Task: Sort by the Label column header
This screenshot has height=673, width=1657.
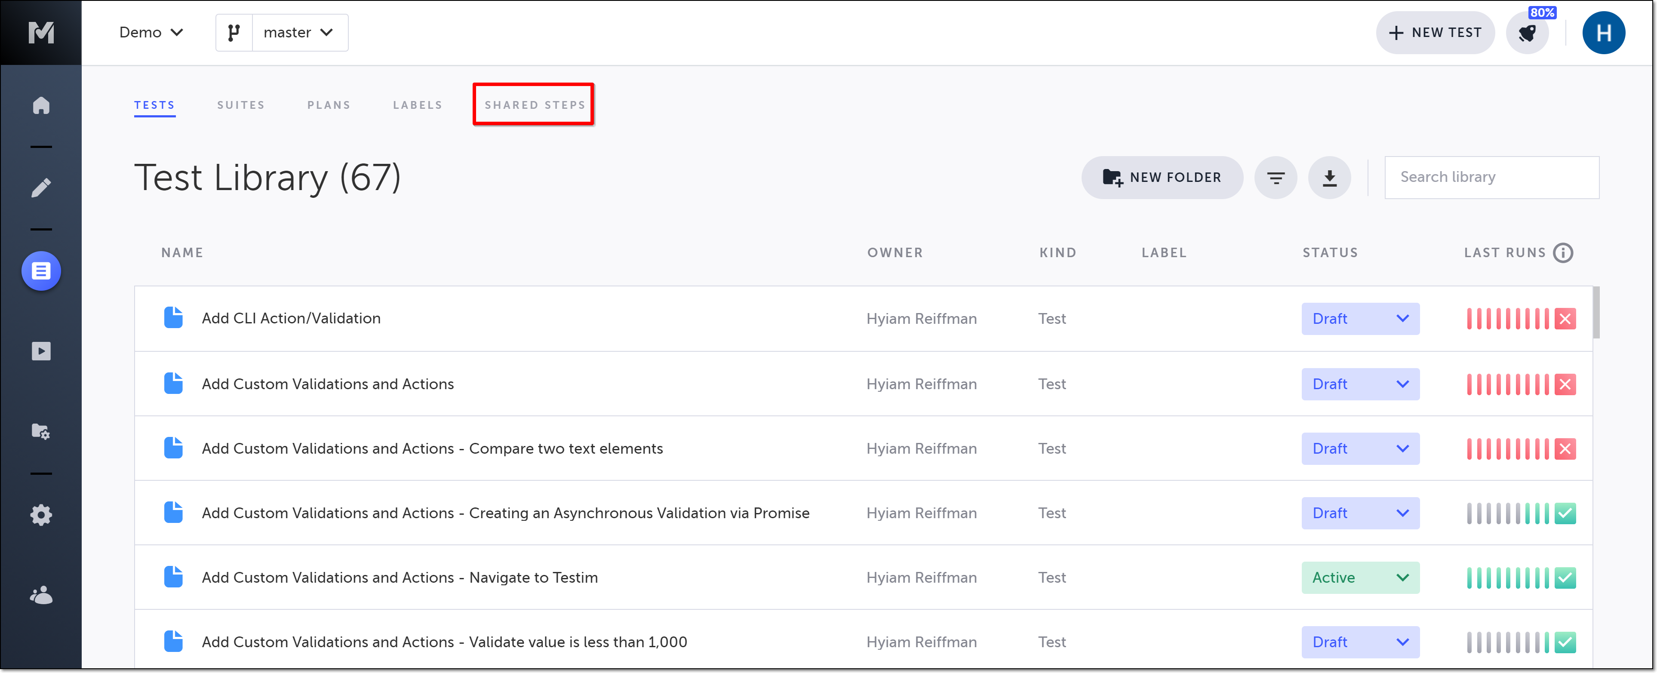Action: click(1164, 253)
